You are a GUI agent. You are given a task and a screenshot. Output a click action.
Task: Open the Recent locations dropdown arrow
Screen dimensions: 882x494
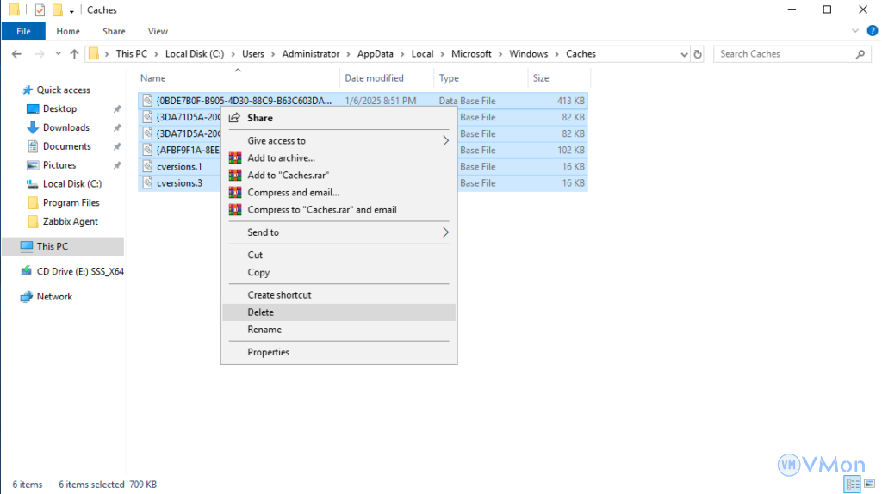(59, 54)
